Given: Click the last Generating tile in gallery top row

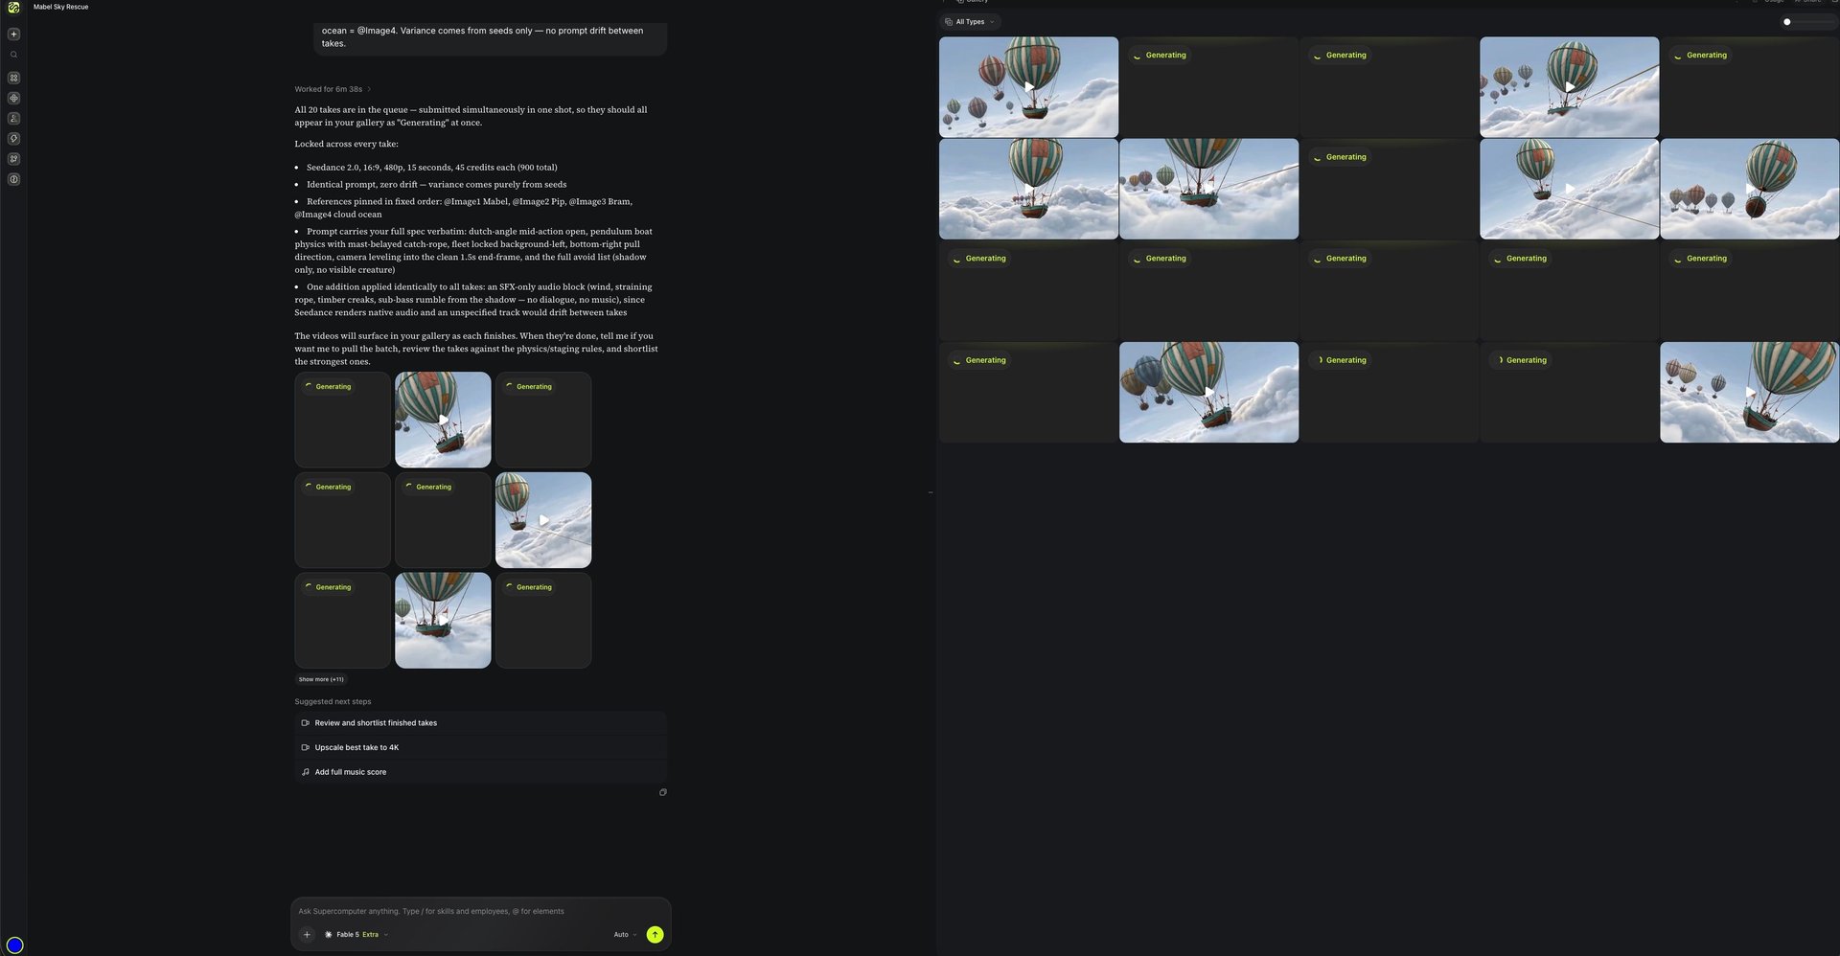Looking at the screenshot, I should point(1749,87).
